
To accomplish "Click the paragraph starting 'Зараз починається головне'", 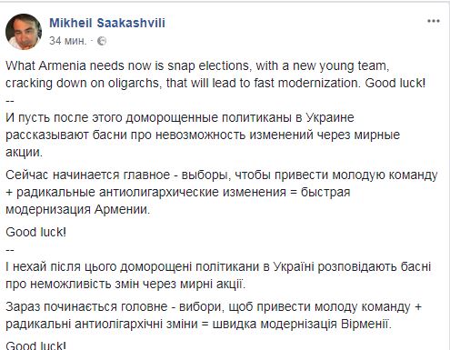I will (x=214, y=315).
